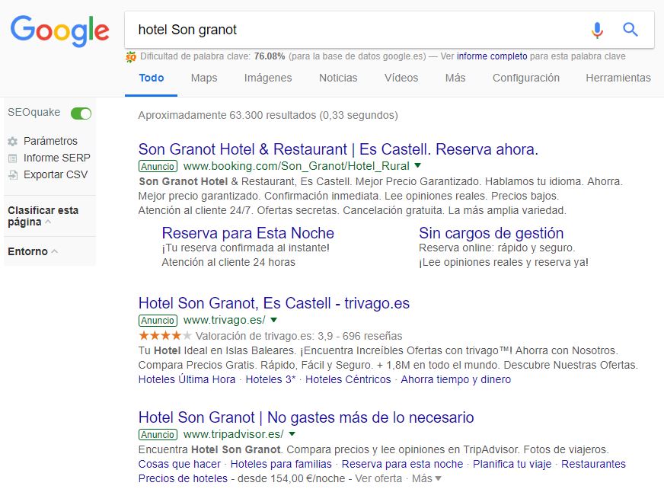Click the Hoteles 3* link
Viewport: 664px width, 489px height.
click(x=270, y=379)
